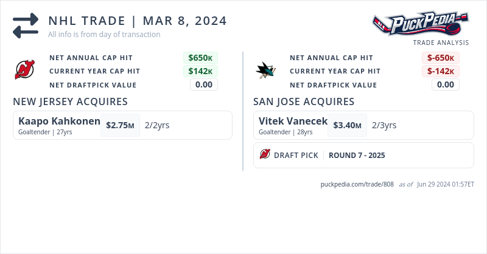Click New Jersey's $142K current year cap hit
Viewport: 487px width, 254px height.
200,71
